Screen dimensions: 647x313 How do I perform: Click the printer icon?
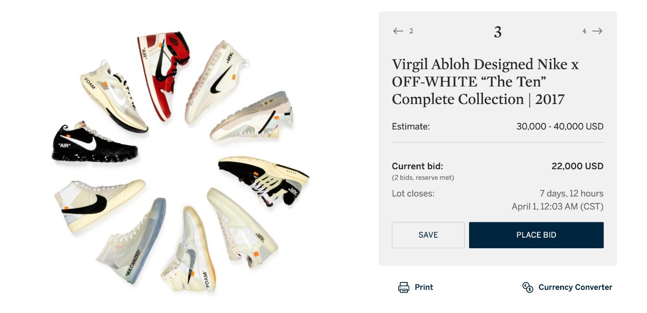[403, 287]
